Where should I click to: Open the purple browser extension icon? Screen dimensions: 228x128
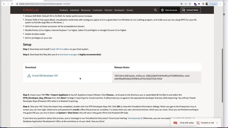[x=195, y=4]
